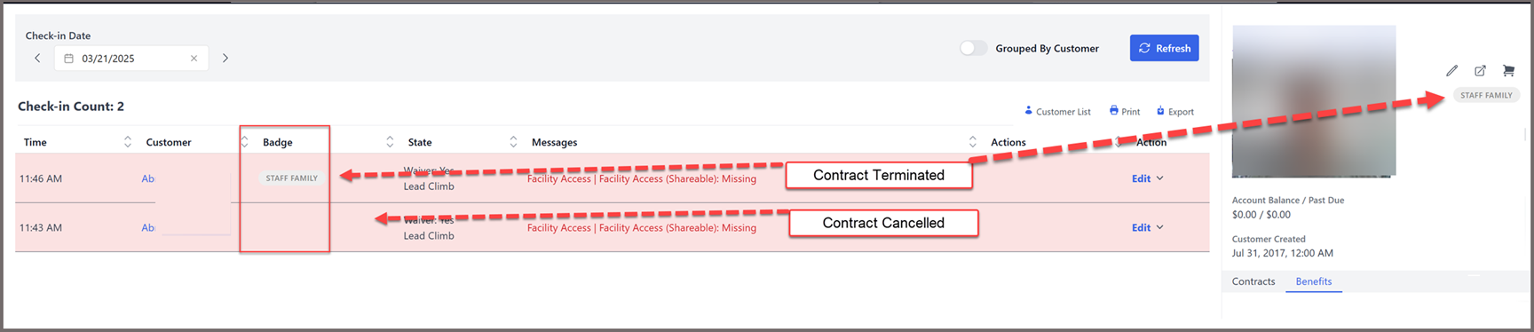
Task: Switch to the Contracts tab
Action: [x=1253, y=281]
